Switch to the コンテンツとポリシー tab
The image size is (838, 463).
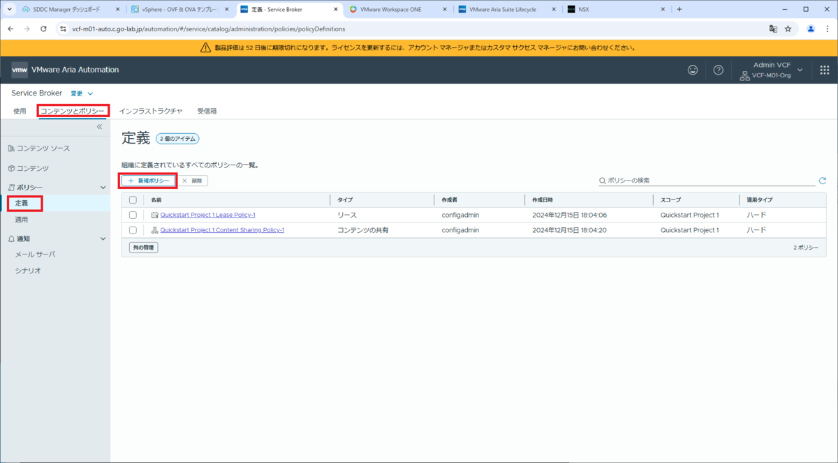[73, 111]
